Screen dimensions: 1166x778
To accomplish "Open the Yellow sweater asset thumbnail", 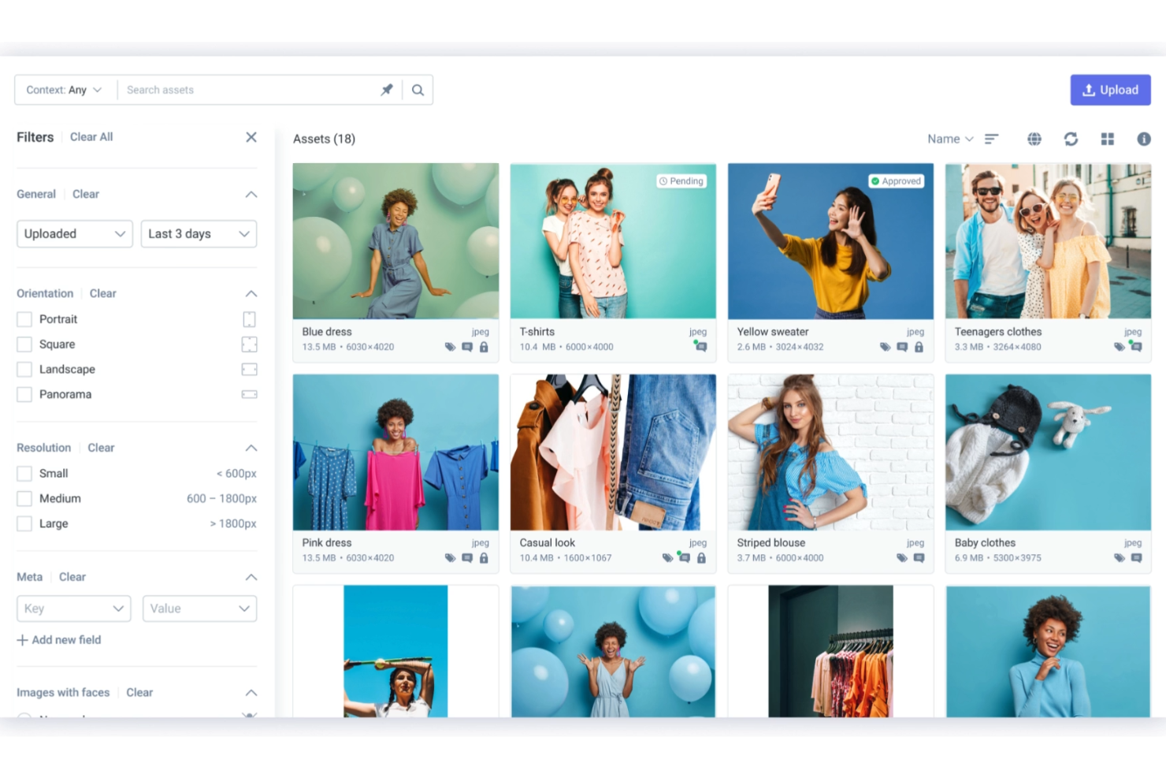I will pos(830,240).
